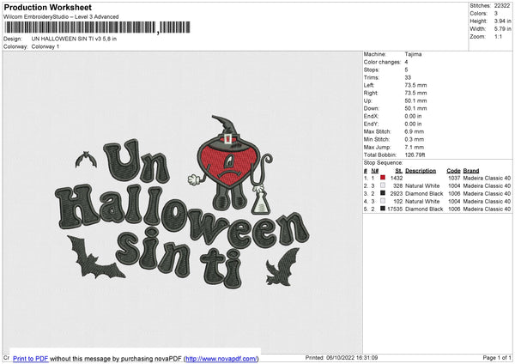
Task: Click the 'Right:' measurement label
Action: coord(371,93)
